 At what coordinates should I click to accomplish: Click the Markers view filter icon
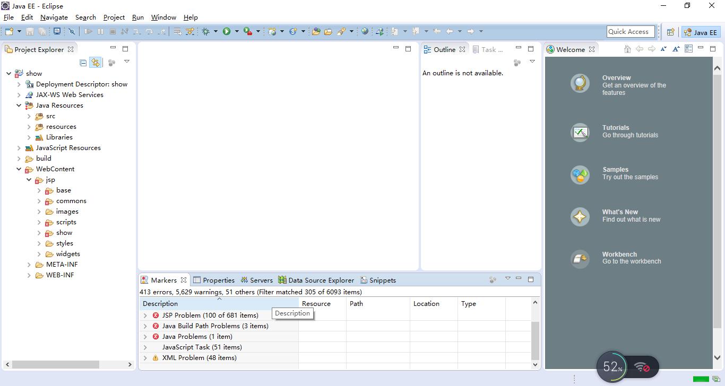click(493, 279)
